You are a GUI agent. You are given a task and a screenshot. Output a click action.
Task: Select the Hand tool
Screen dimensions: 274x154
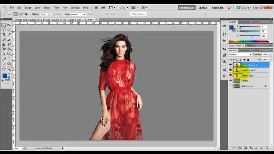(4, 69)
